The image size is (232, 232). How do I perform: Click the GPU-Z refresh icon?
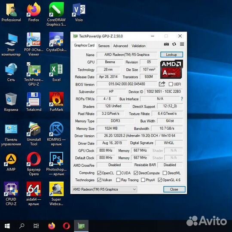coord(174,44)
